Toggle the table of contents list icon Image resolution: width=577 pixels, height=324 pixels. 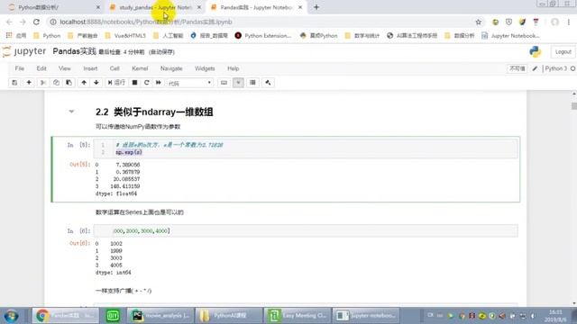pyautogui.click(x=252, y=83)
